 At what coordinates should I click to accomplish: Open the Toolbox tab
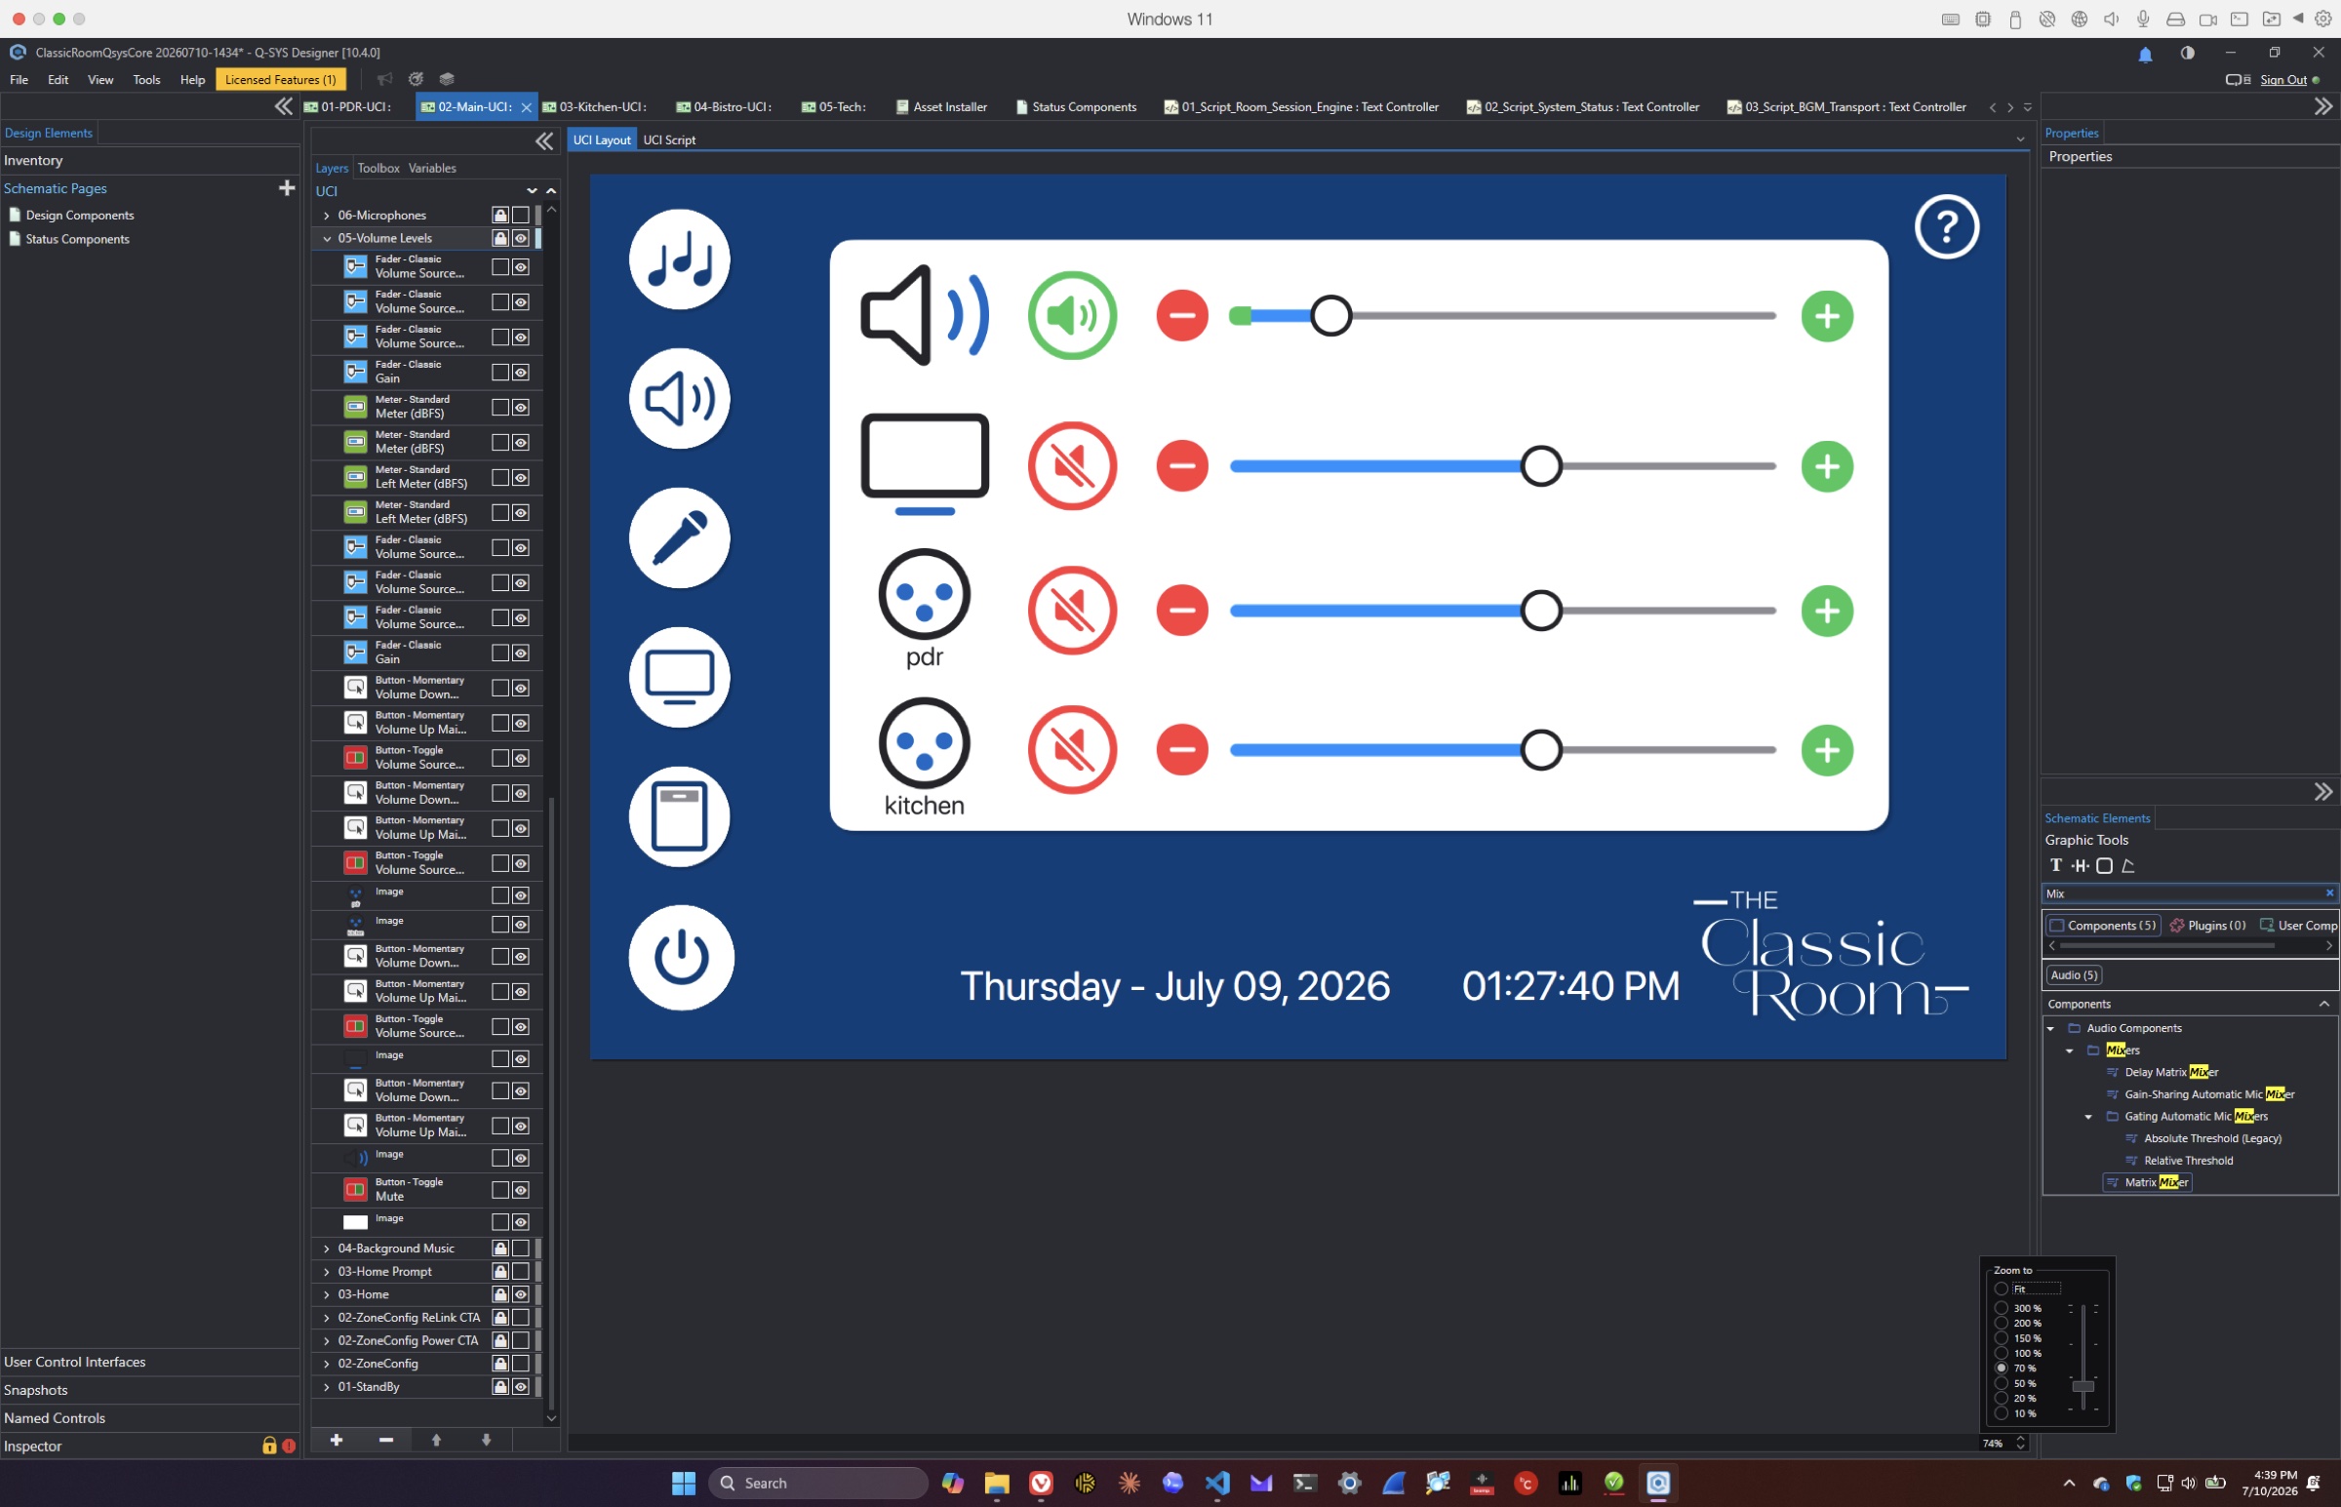click(378, 169)
